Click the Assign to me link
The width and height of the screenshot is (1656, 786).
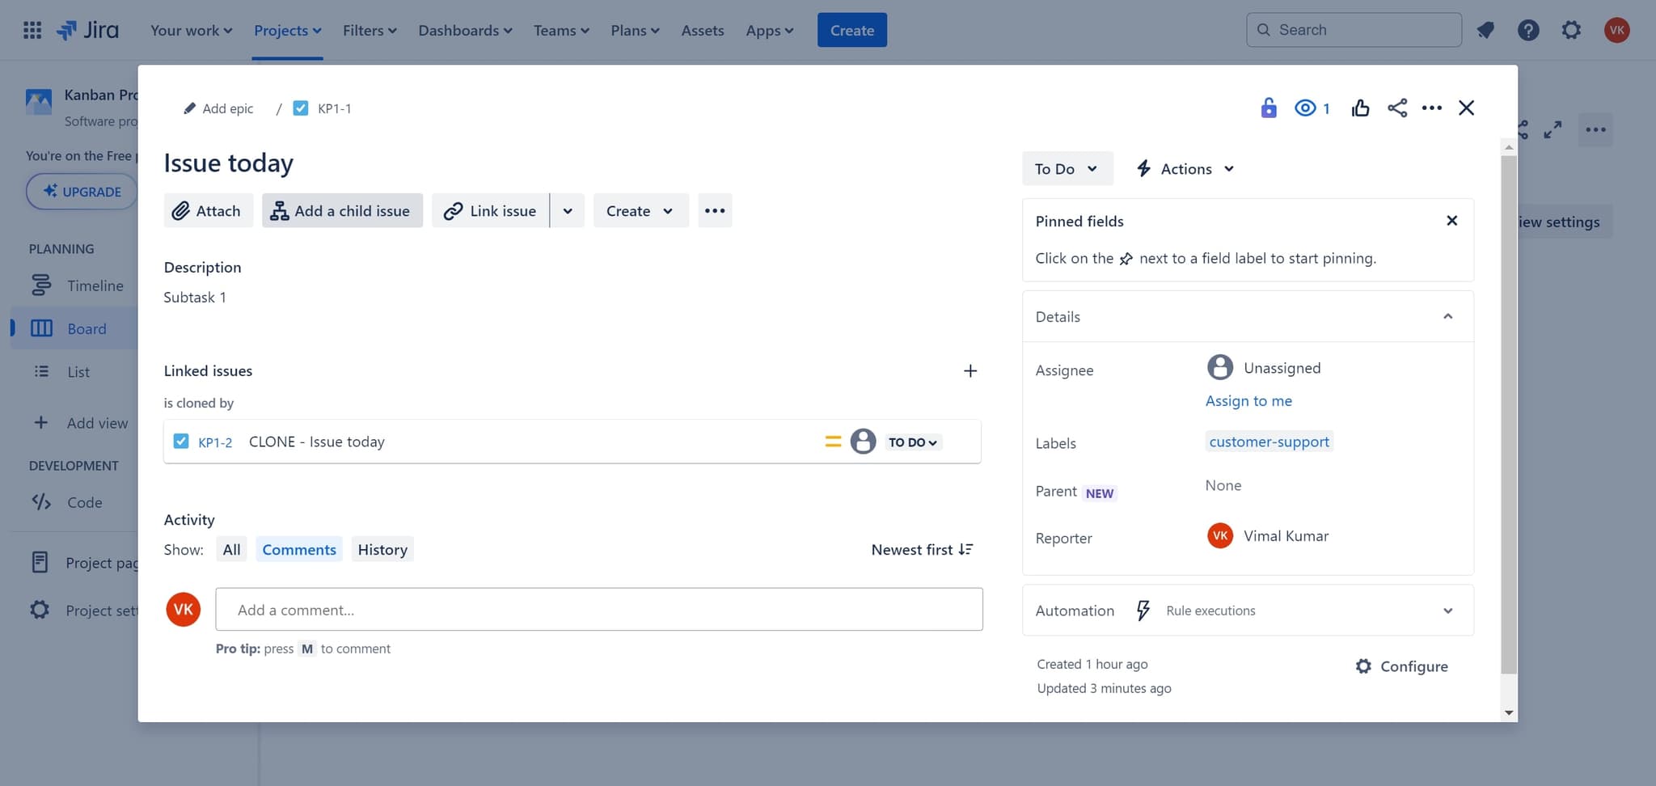click(x=1248, y=401)
